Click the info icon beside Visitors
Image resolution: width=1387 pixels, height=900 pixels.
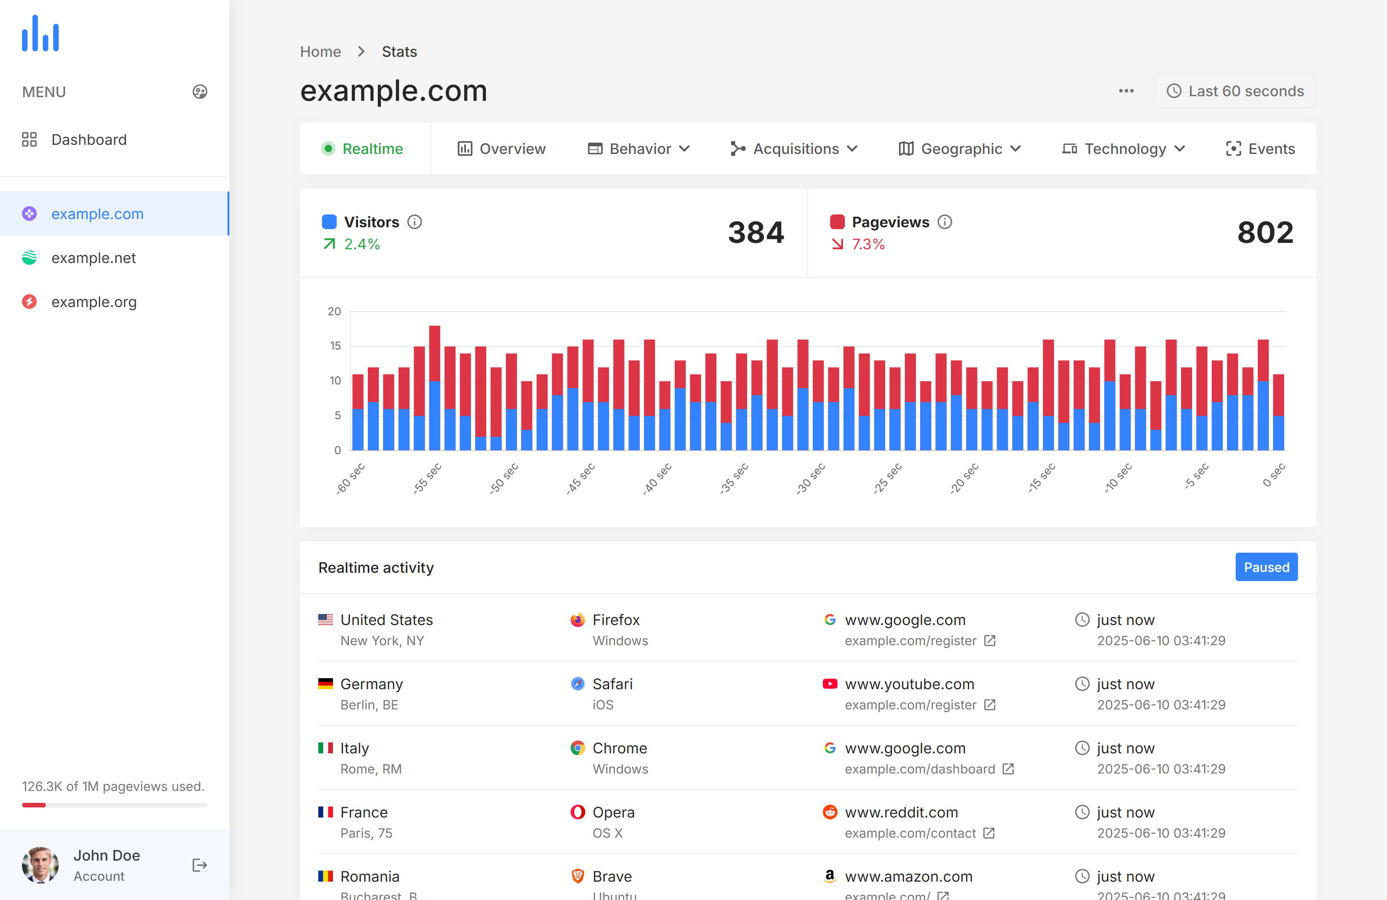tap(414, 222)
